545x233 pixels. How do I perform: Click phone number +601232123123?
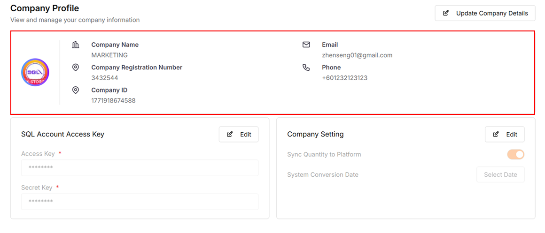(345, 78)
